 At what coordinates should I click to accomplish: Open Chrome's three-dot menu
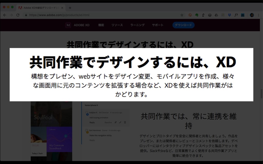(x=258, y=15)
